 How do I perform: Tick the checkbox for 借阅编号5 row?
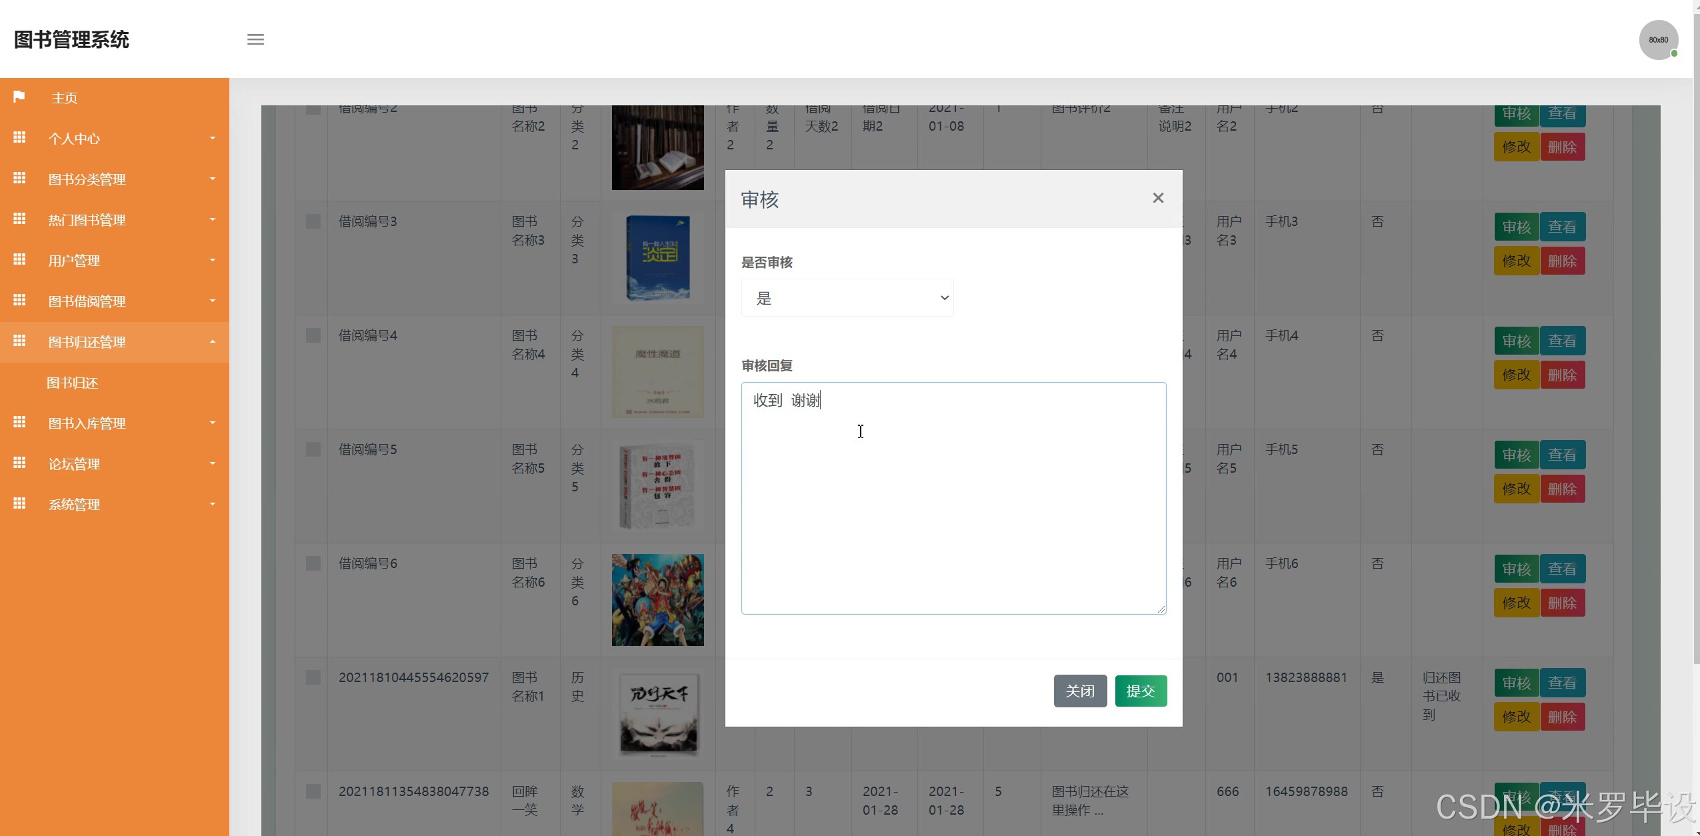[313, 449]
